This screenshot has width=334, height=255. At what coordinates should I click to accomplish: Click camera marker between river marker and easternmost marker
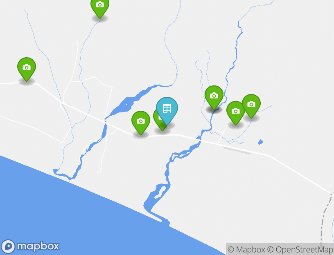(x=236, y=111)
